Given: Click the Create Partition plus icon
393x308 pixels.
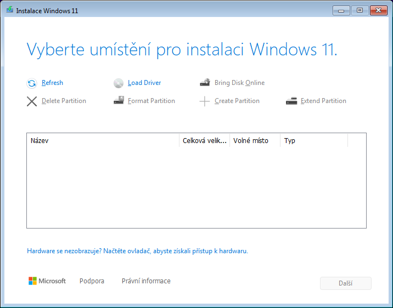Looking at the screenshot, I should coord(205,101).
